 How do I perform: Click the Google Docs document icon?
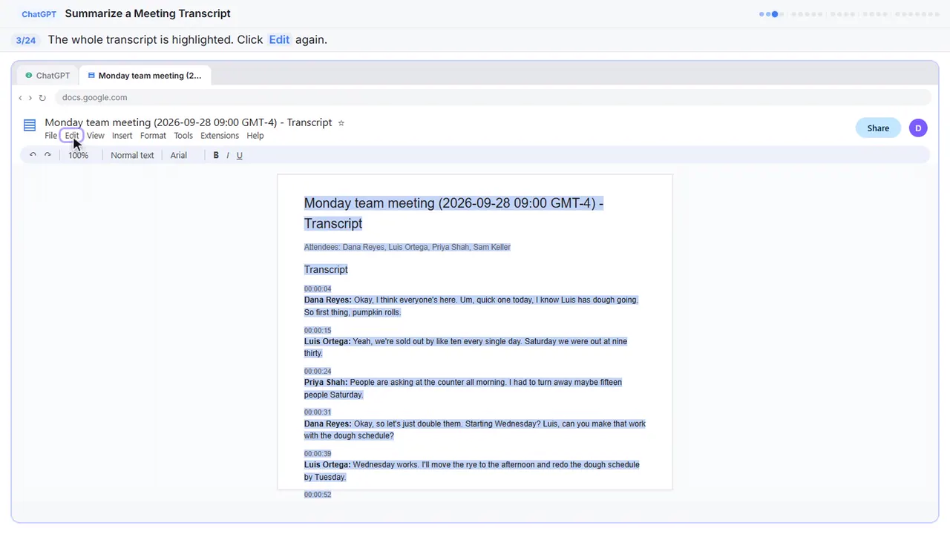coord(30,125)
